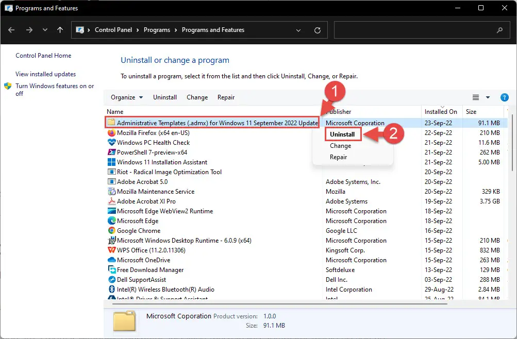Screen dimensions: 517x339
Task: Select the WPS Office icon
Action: [x=111, y=250]
